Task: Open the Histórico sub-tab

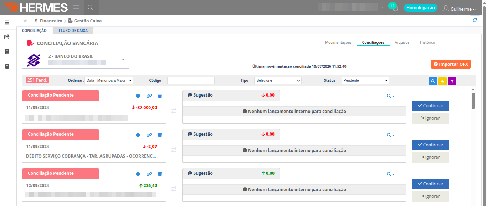Action: click(x=427, y=42)
